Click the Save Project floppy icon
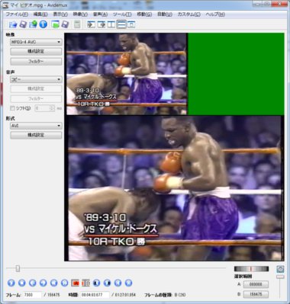This screenshot has width=290, height=304. pos(65,24)
